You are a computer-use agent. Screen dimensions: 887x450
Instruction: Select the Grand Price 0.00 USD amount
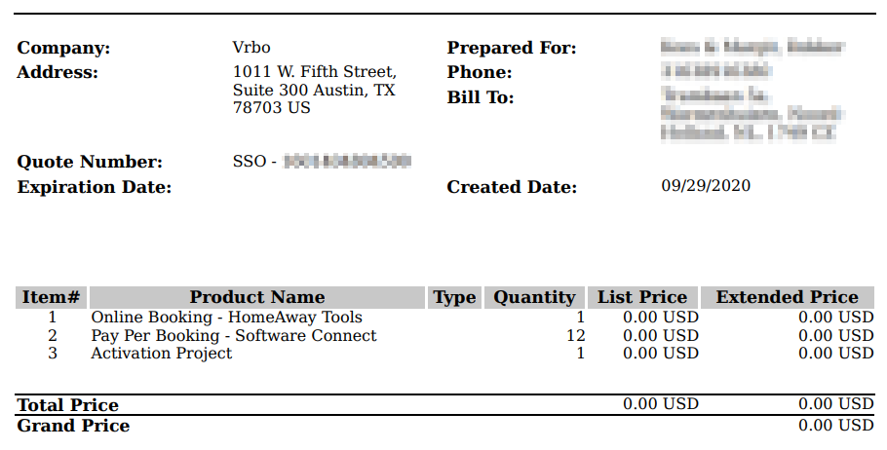836,425
